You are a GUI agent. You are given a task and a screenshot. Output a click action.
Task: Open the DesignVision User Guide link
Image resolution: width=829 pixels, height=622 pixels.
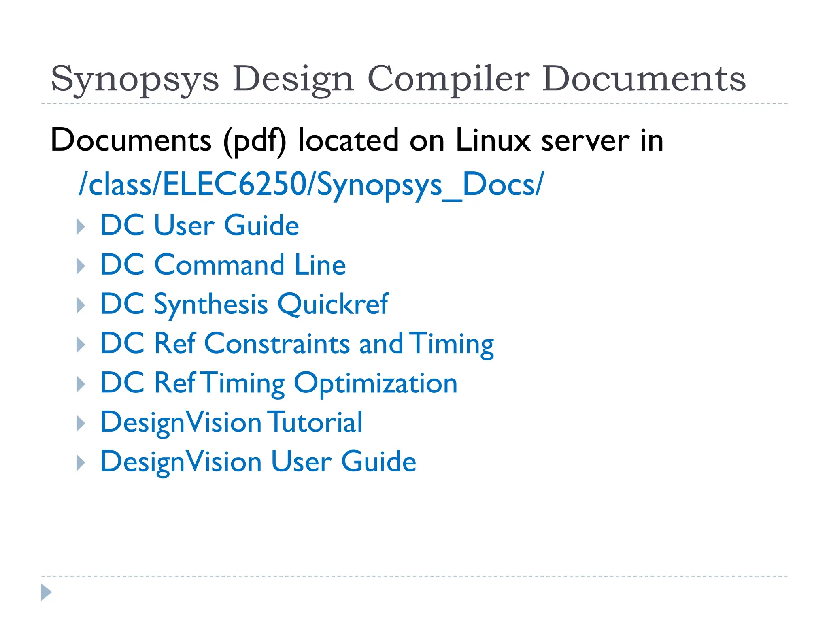click(258, 461)
